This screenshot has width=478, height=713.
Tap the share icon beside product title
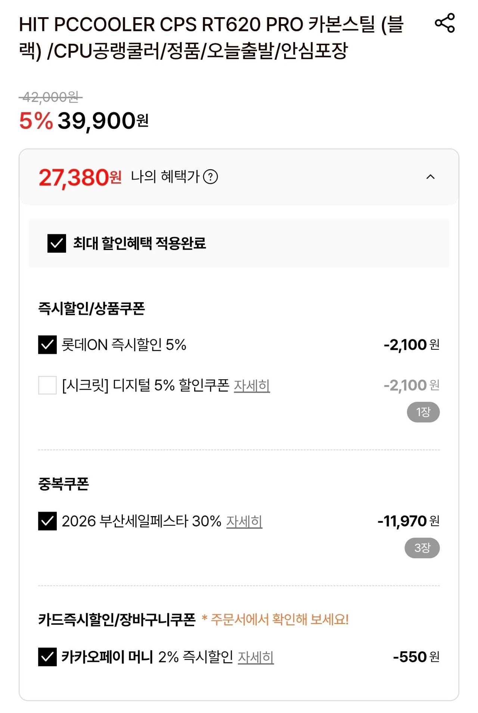[444, 23]
